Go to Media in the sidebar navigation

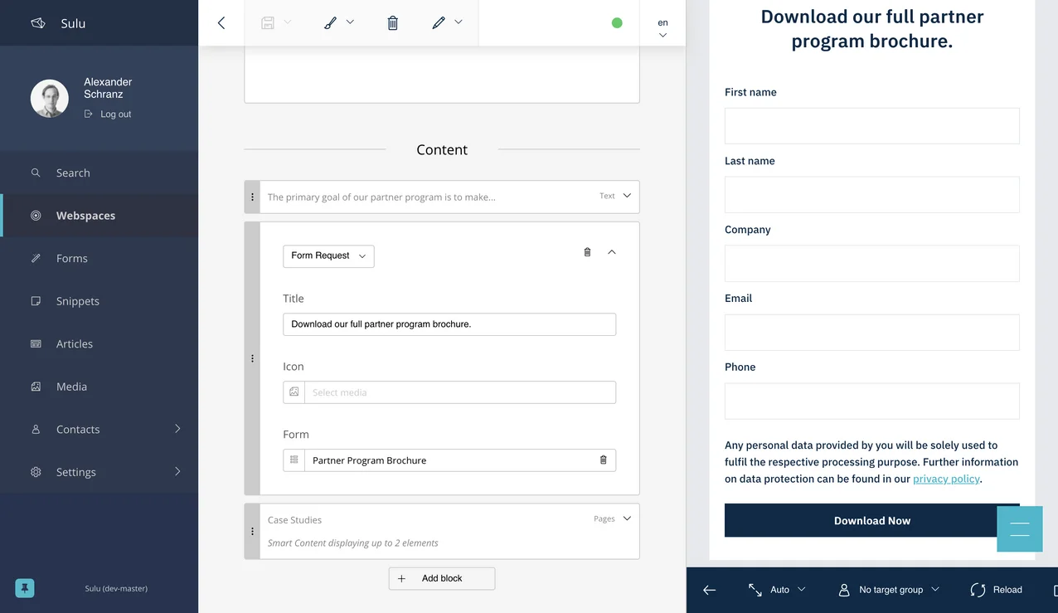pos(71,387)
